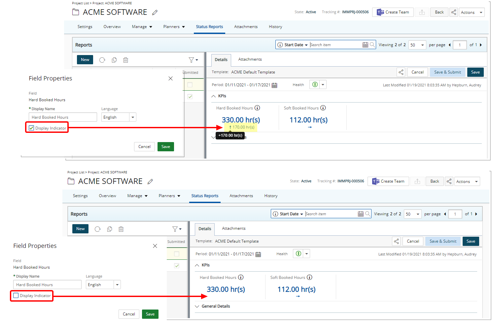
Task: Click copy icon in bottom Reports toolbar
Action: [x=110, y=229]
